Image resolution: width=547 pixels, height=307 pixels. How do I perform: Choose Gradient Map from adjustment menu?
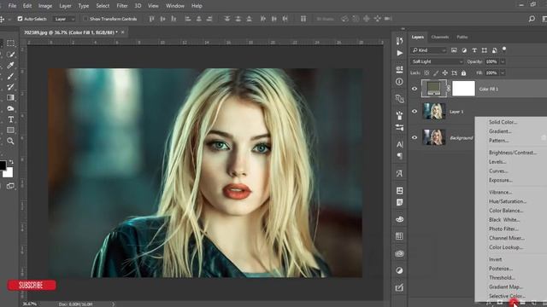506,287
